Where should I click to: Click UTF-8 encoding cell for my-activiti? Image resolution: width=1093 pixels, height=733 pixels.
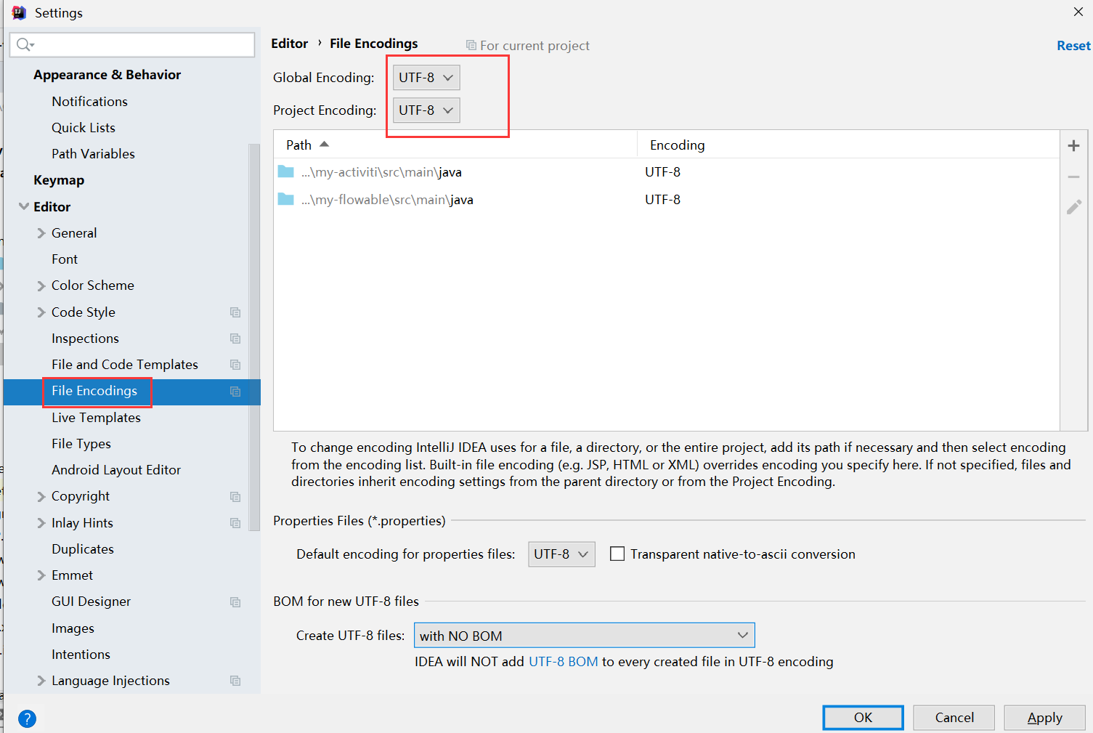[x=663, y=172]
